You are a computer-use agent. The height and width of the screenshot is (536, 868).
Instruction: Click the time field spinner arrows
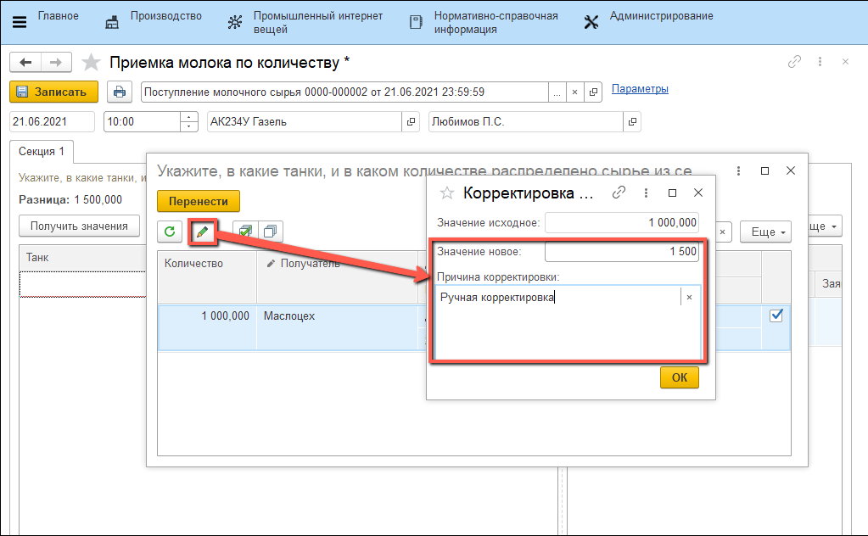(189, 122)
